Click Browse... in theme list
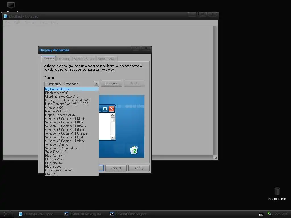Viewport: 291px width, 218px height. [71, 174]
